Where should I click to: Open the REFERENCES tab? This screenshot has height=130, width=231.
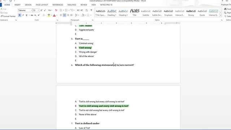58,5
